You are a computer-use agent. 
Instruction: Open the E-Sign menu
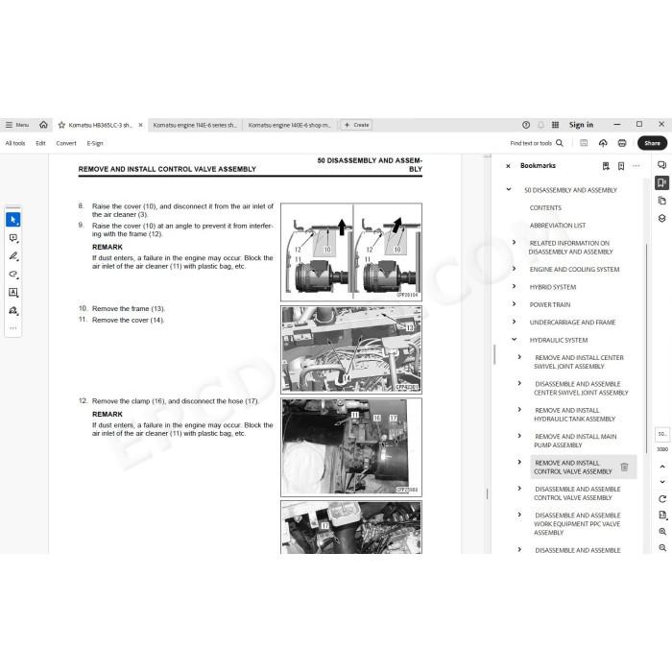pyautogui.click(x=95, y=143)
